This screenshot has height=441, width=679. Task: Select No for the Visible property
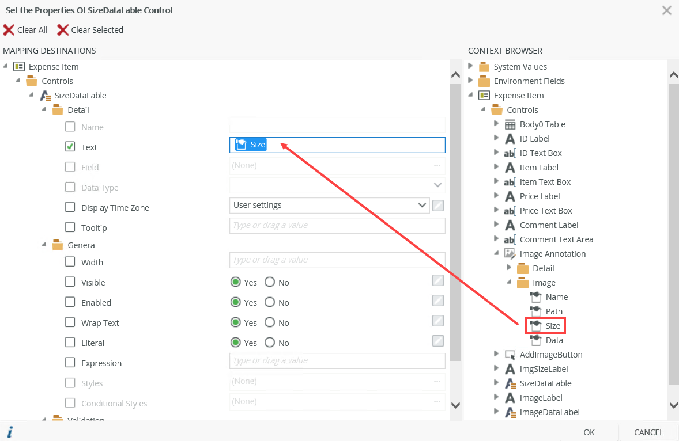pyautogui.click(x=270, y=282)
